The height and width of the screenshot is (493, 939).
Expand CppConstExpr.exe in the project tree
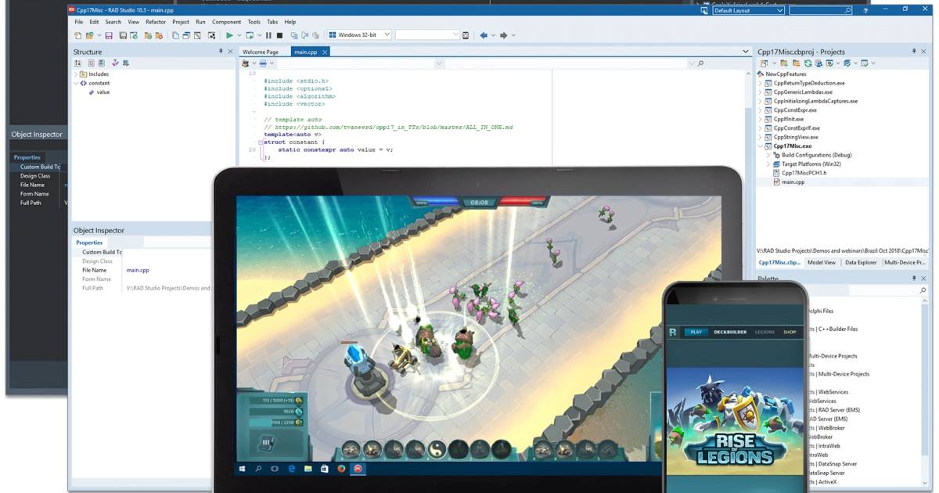tap(760, 110)
